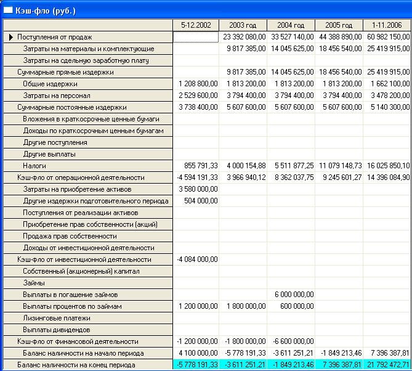
Task: Click the Выплаты процентов по займам row header
Action: point(88,306)
